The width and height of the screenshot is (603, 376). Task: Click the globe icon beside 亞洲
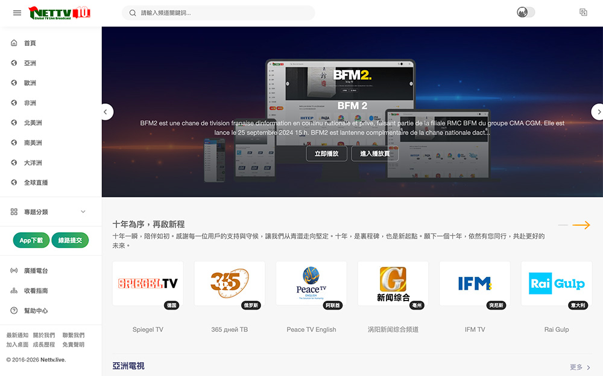pos(14,63)
